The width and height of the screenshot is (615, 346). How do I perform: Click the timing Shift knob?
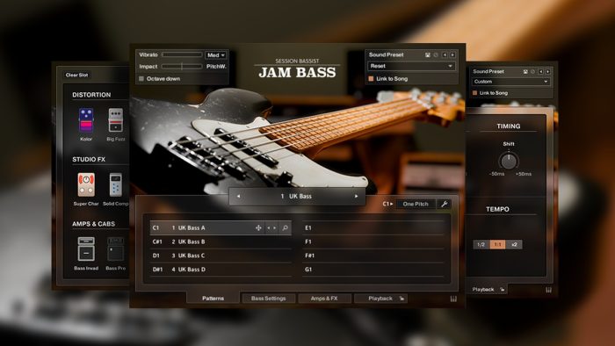[509, 161]
